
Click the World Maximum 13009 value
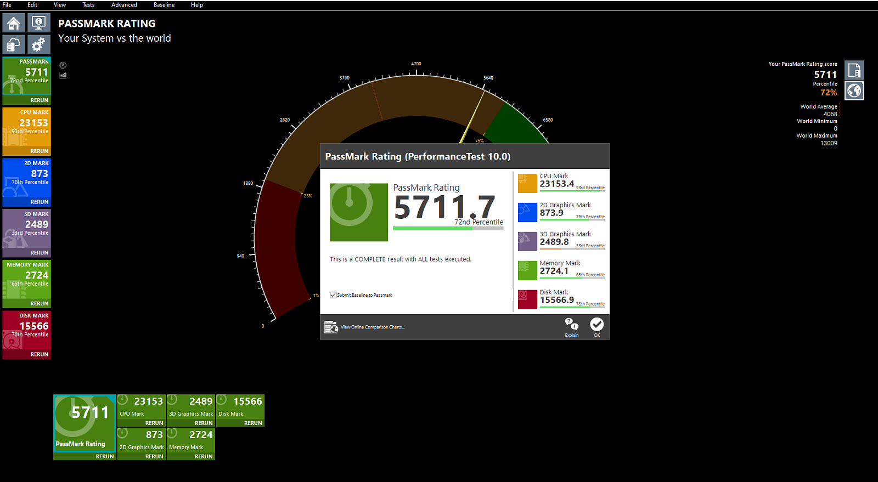(829, 143)
